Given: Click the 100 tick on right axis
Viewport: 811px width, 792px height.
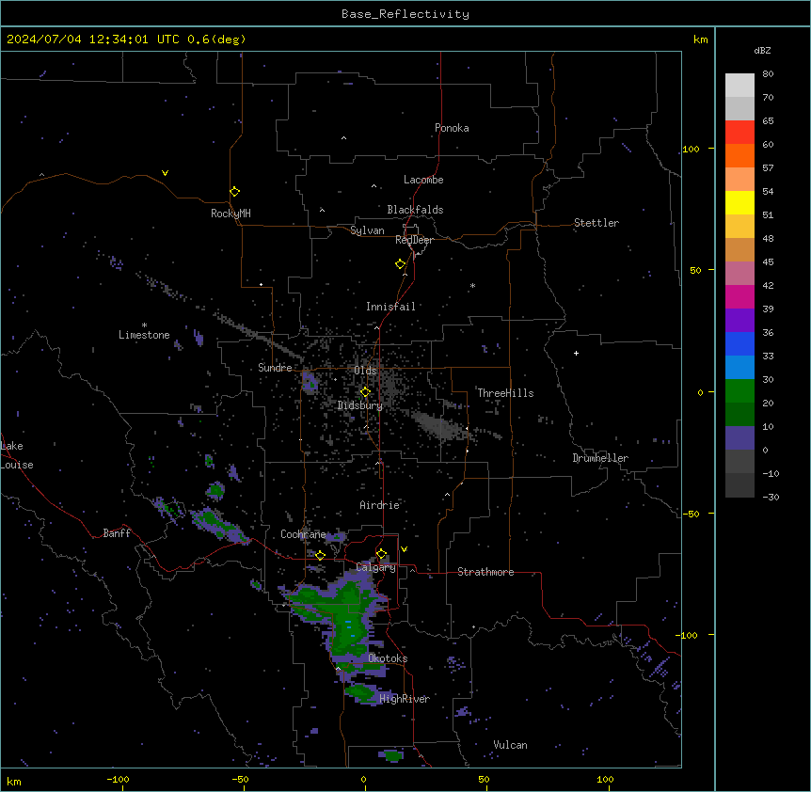Looking at the screenshot, I should click(691, 150).
